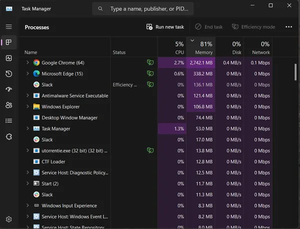
Task: Click the efficiency leaf icon for Microsoft Edge
Action: pos(150,73)
